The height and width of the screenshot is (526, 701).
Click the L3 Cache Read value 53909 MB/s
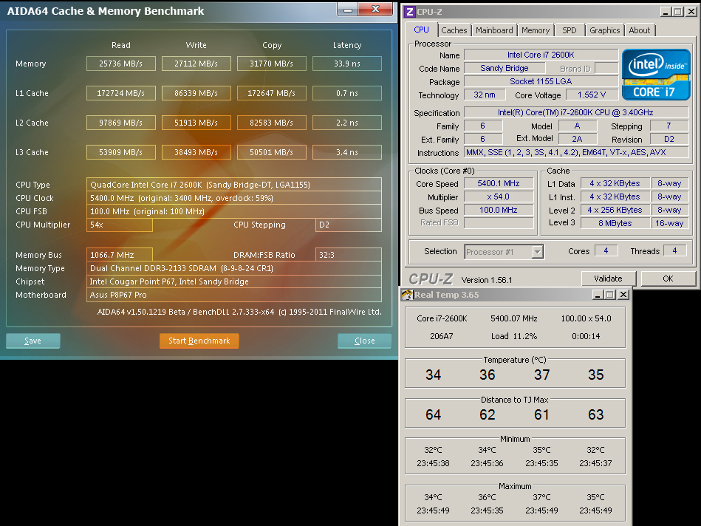point(120,152)
